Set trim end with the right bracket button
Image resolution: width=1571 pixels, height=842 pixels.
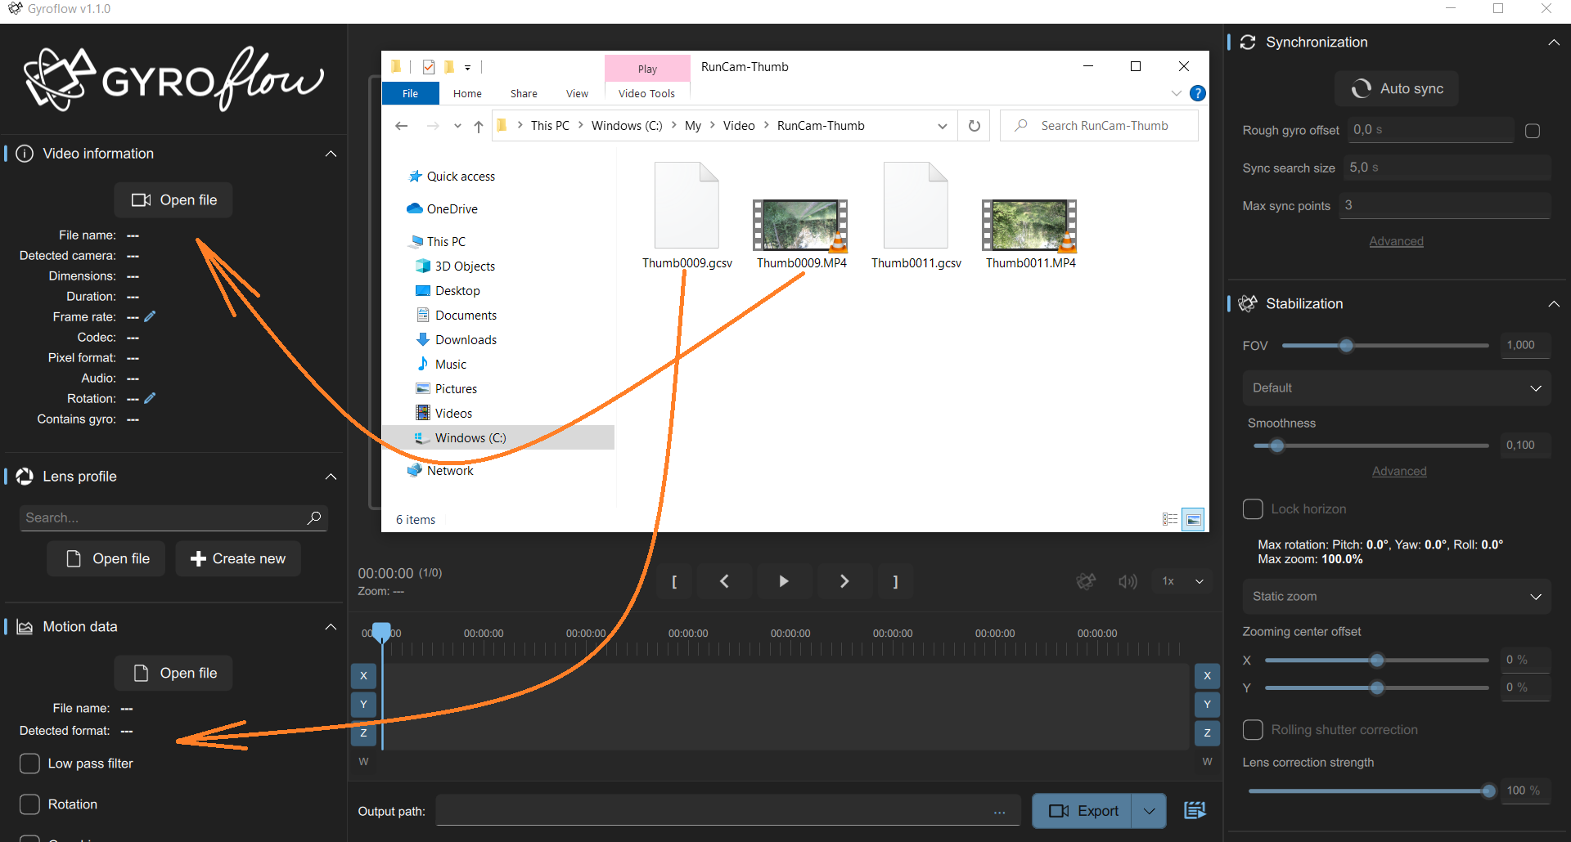click(x=895, y=581)
